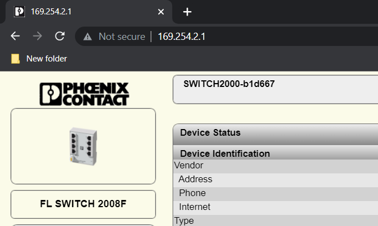Click the Phoenix Contact favicon on the tab
378x226 pixels.
pyautogui.click(x=19, y=12)
